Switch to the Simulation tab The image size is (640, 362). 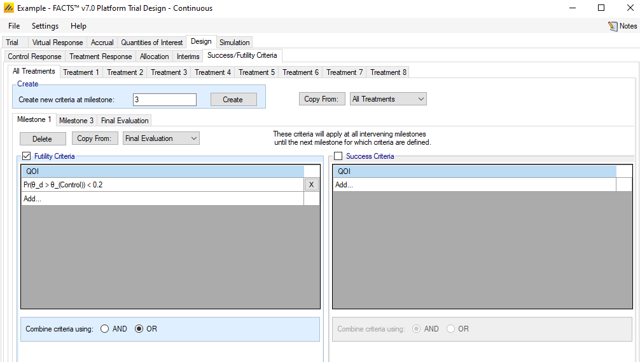pyautogui.click(x=235, y=43)
